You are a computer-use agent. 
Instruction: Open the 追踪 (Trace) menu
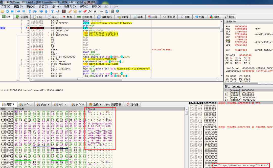pos(43,6)
